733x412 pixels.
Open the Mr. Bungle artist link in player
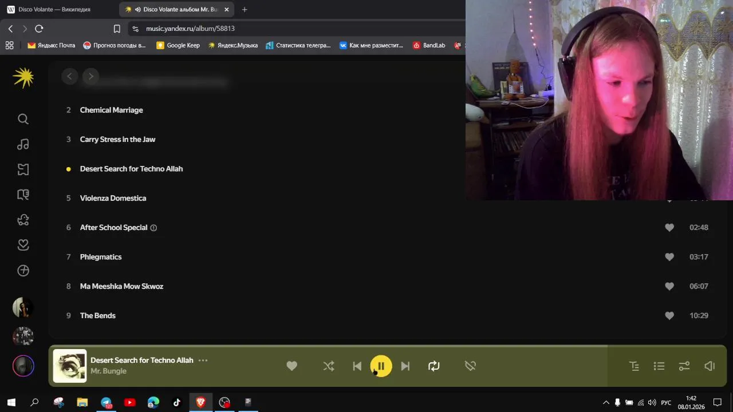[108, 371]
